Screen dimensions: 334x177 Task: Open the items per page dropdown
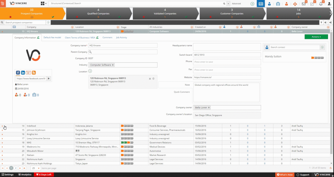click(36, 168)
